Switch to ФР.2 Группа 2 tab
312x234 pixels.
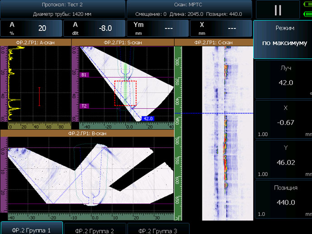point(94,230)
